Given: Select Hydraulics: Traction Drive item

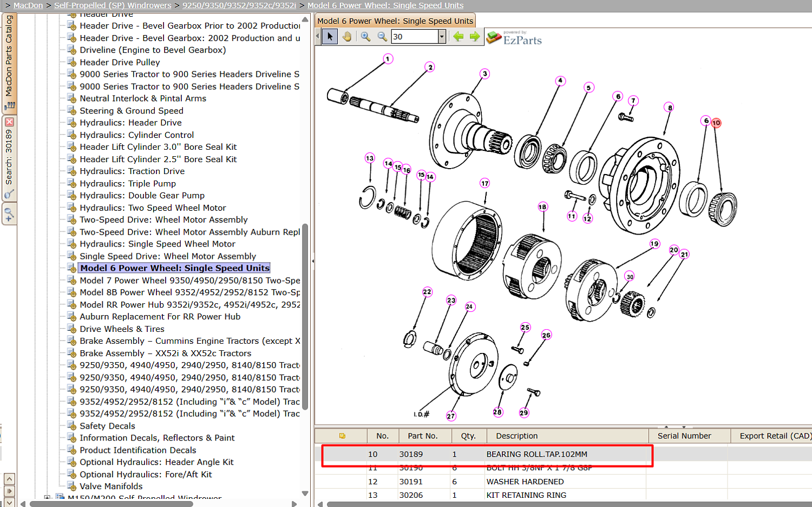Looking at the screenshot, I should pyautogui.click(x=132, y=171).
